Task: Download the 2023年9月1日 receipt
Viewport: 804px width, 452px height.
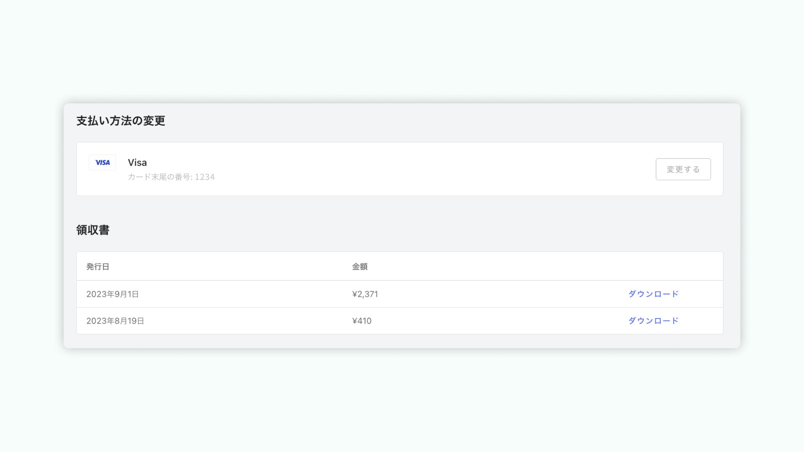Action: (x=653, y=294)
